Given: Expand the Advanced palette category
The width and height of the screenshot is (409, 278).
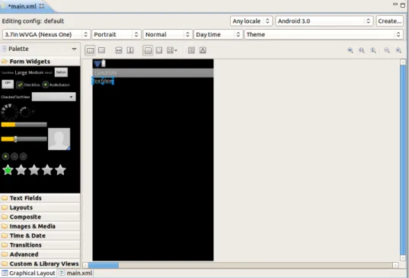Looking at the screenshot, I should click(40, 254).
